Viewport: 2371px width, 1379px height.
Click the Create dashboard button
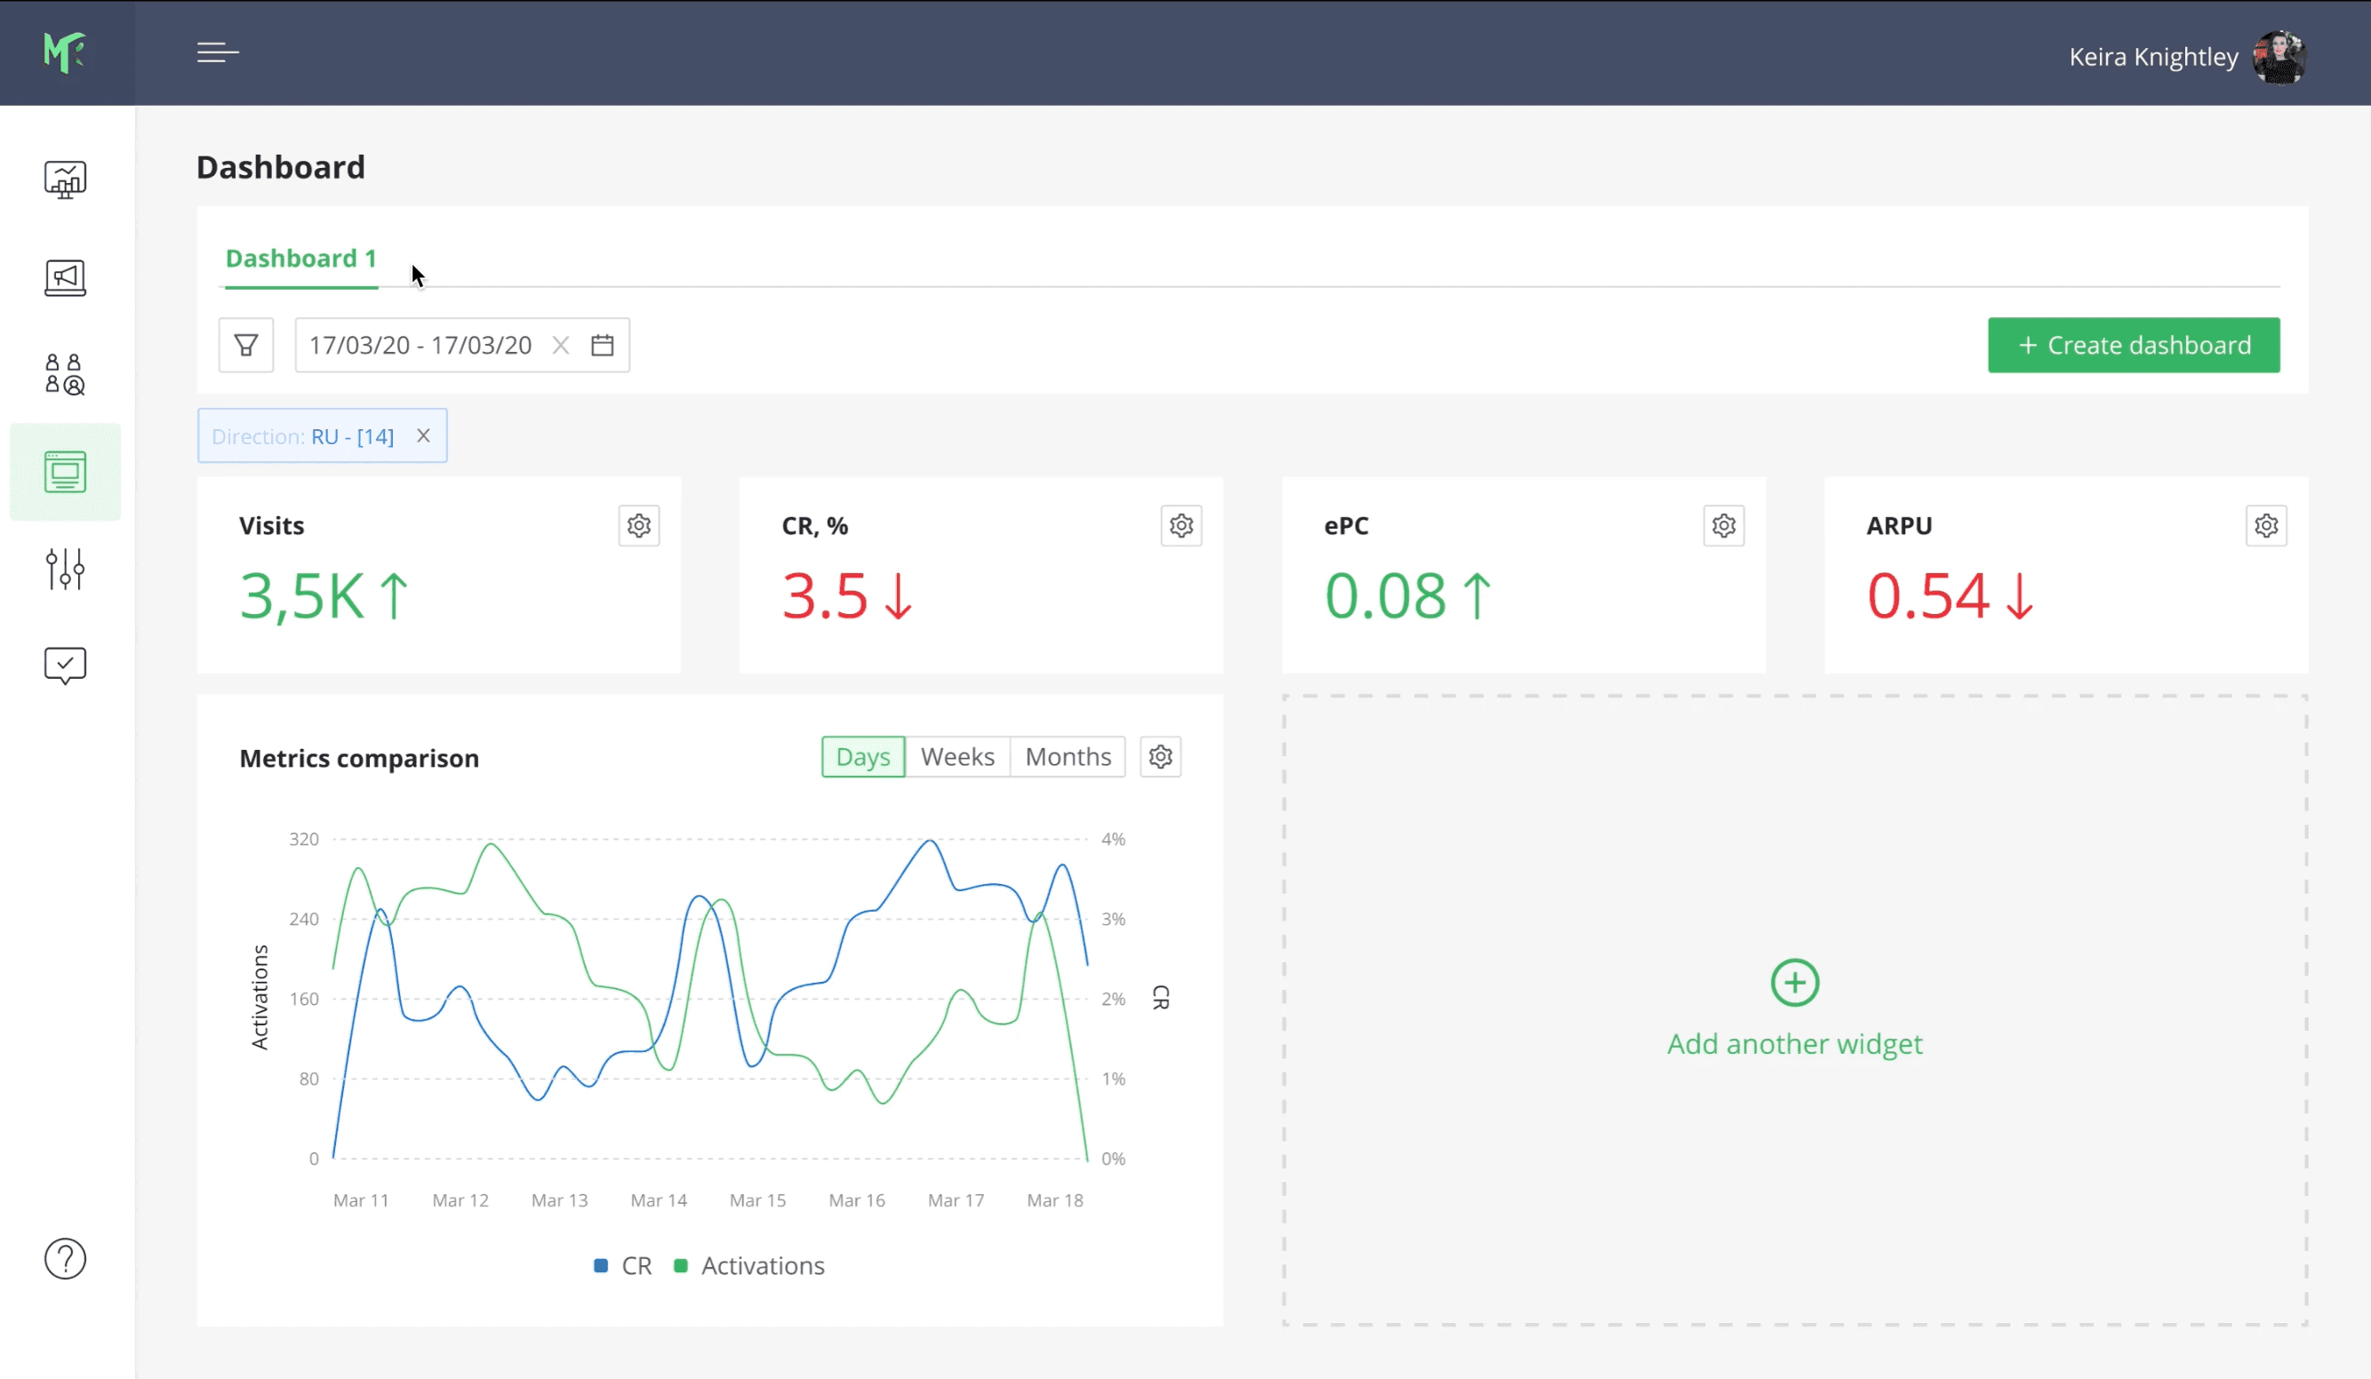(2133, 346)
